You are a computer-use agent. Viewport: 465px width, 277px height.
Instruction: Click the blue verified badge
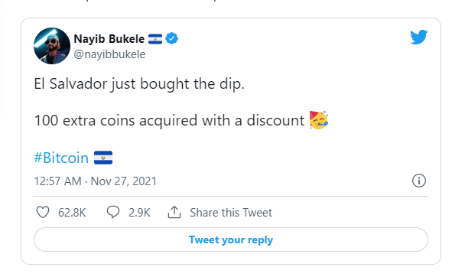(172, 38)
